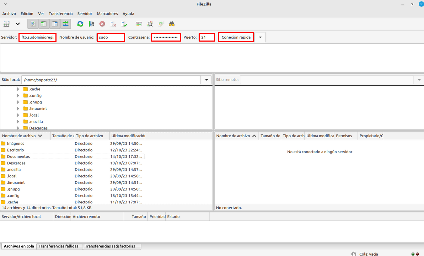Toggle synchronized browsing icon

(x=161, y=24)
